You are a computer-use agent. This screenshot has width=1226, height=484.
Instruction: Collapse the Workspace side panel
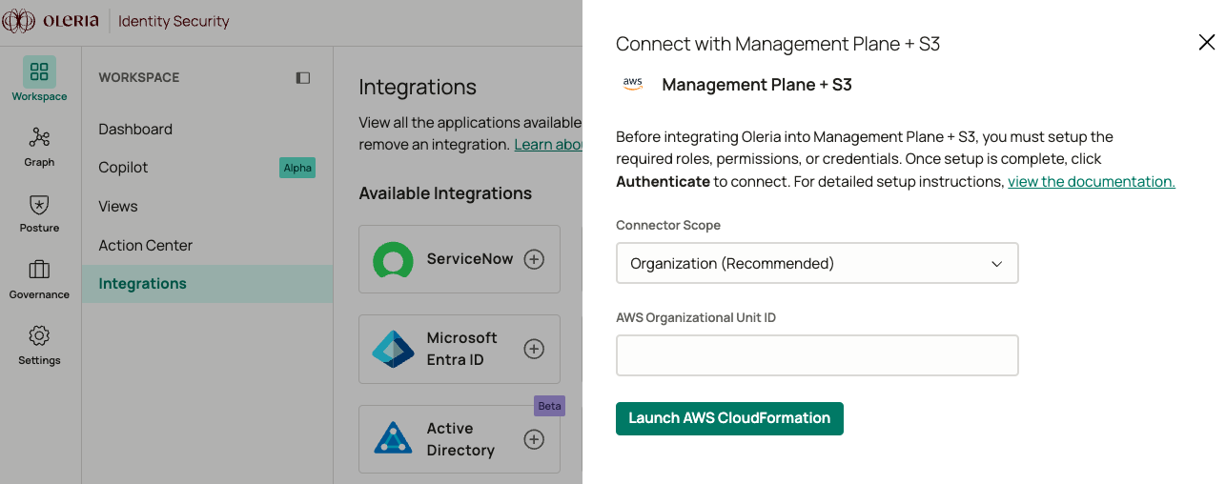[x=303, y=78]
